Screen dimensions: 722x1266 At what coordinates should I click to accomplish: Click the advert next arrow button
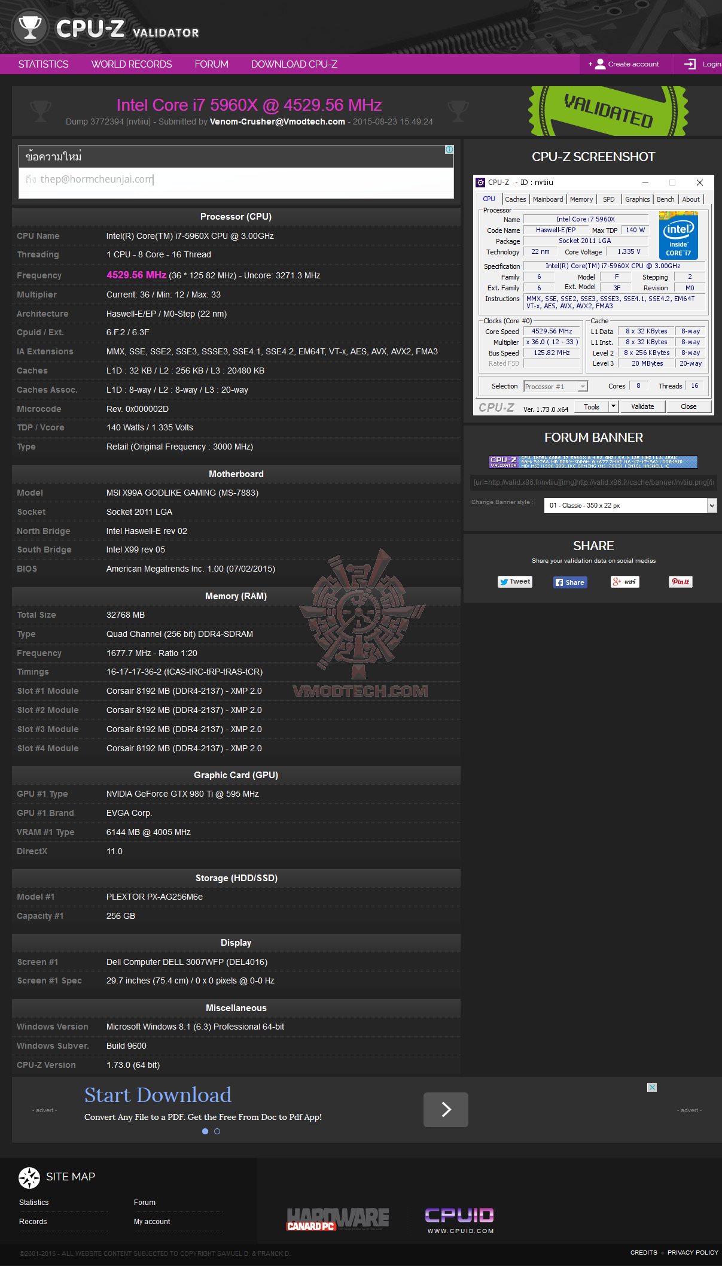tap(446, 1110)
